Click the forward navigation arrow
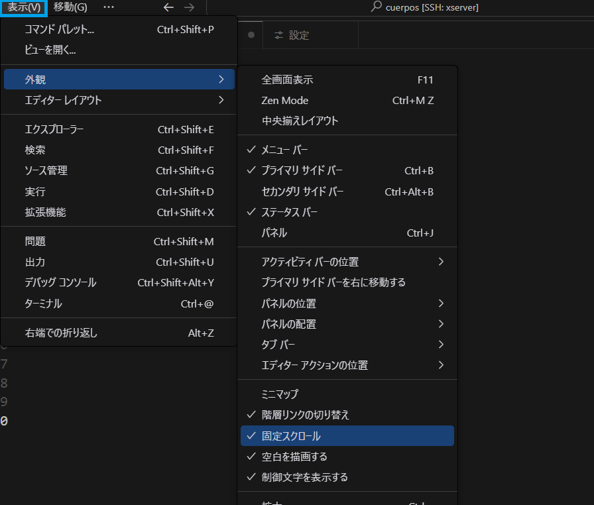This screenshot has height=505, width=594. 189,7
